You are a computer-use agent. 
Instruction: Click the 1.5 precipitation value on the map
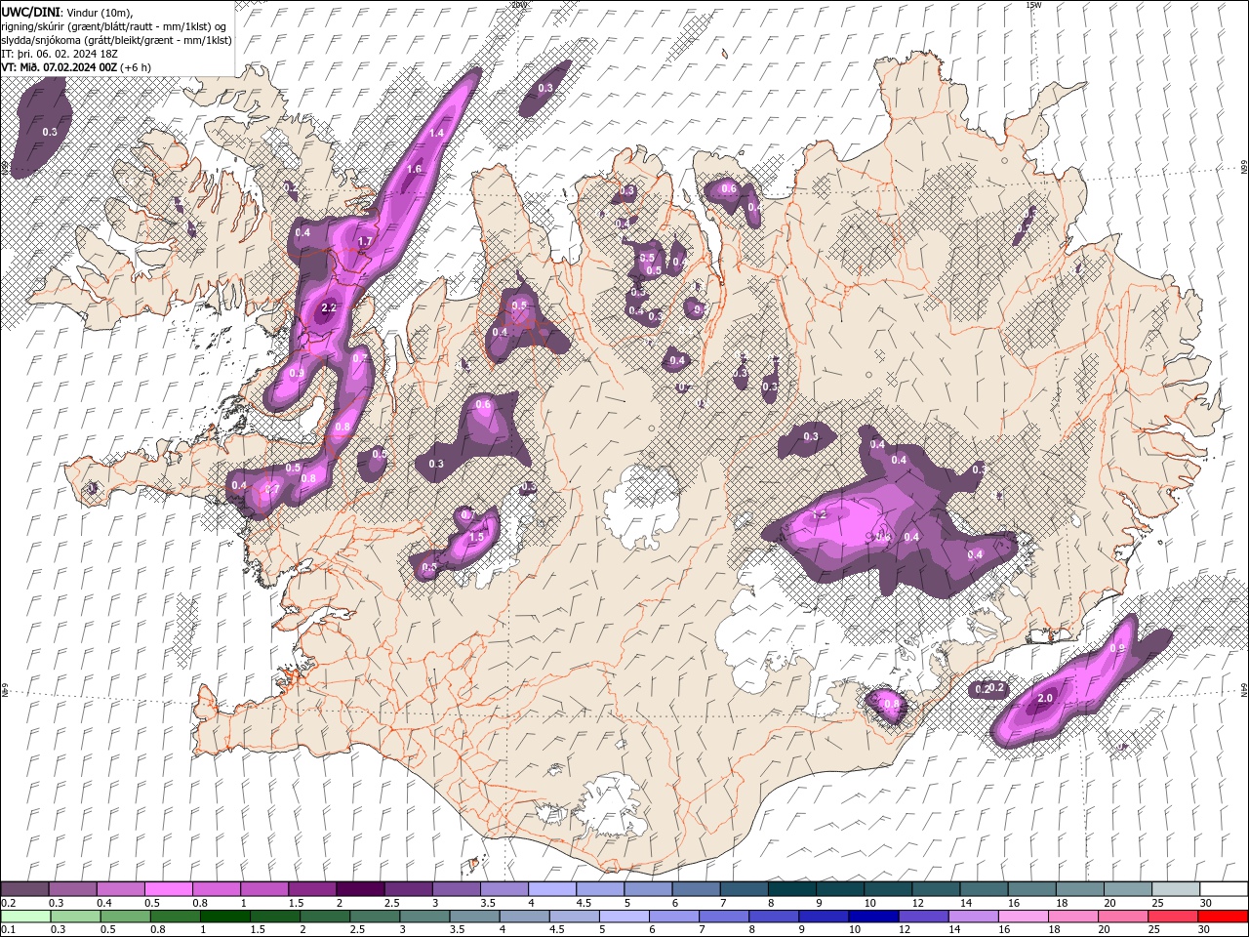(x=477, y=537)
